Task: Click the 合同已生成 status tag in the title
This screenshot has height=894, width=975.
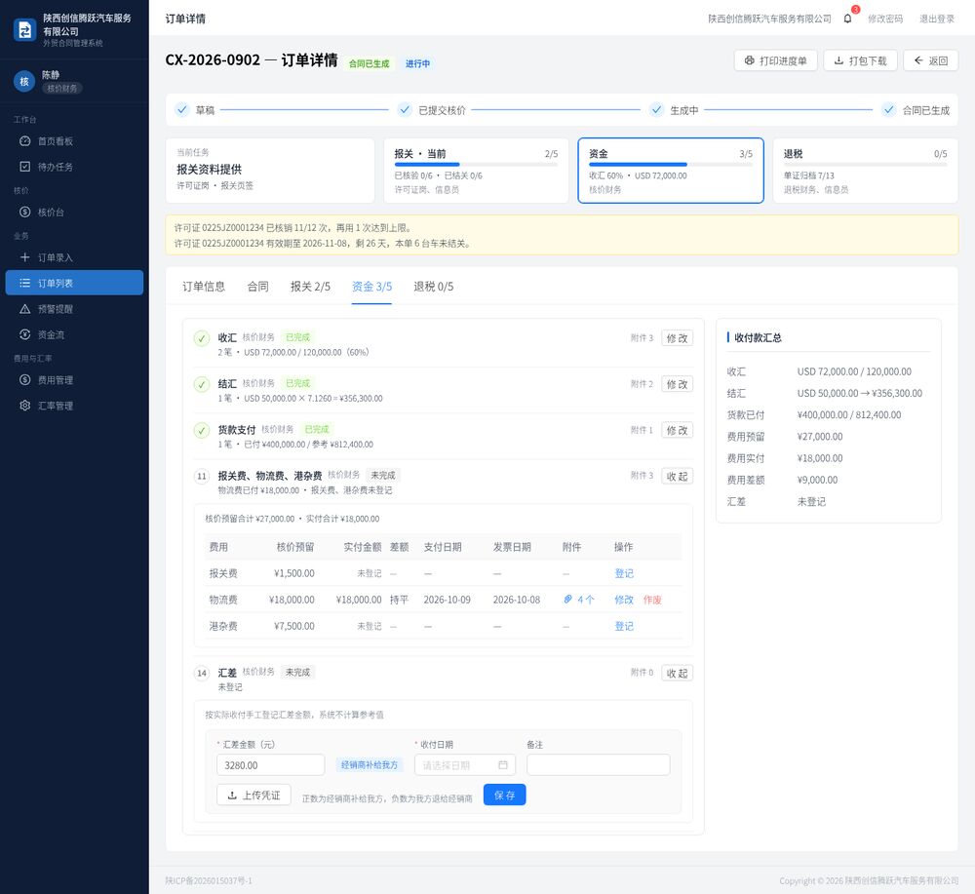Action: (x=369, y=63)
